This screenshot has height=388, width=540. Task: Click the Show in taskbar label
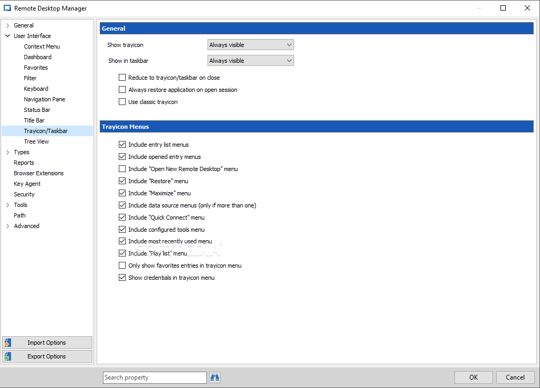click(x=128, y=61)
